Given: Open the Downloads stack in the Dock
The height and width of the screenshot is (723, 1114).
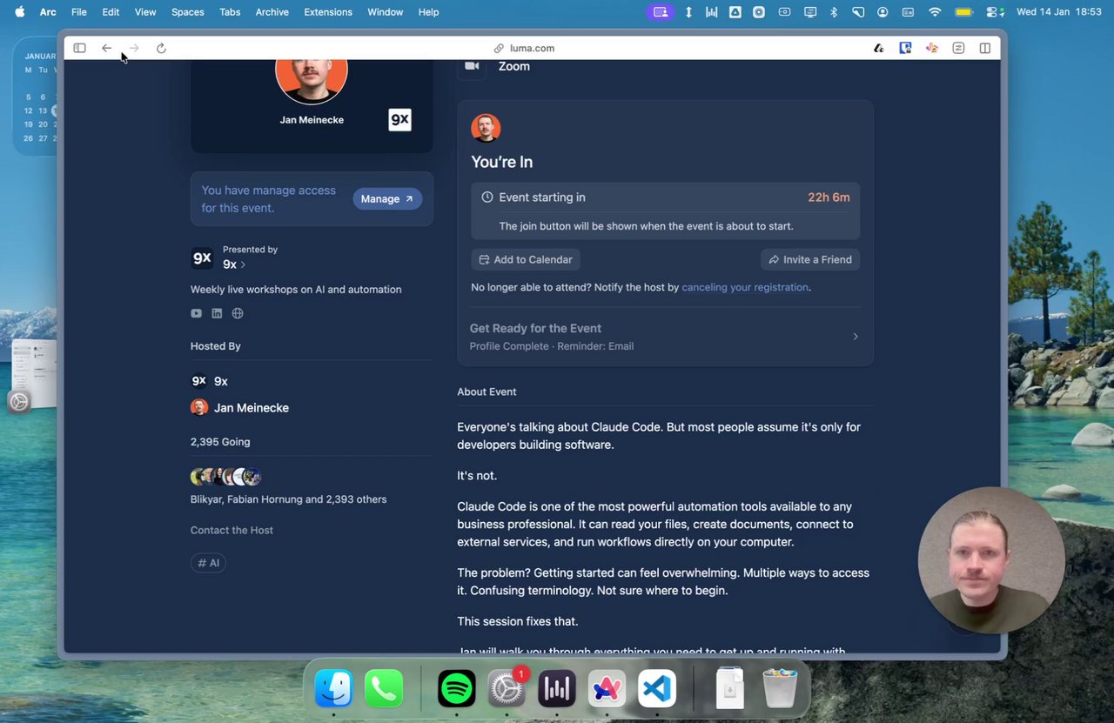Looking at the screenshot, I should coord(730,688).
